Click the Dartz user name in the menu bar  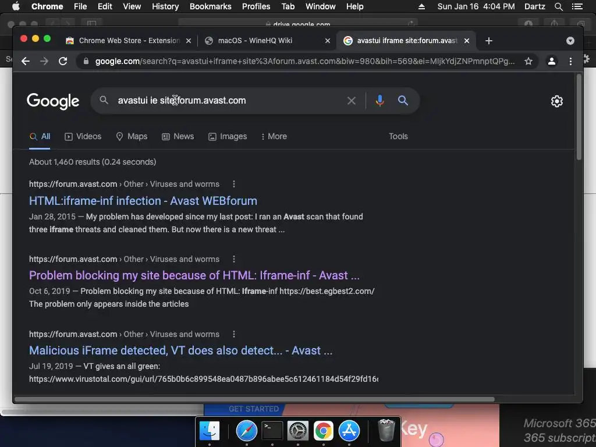pos(534,6)
